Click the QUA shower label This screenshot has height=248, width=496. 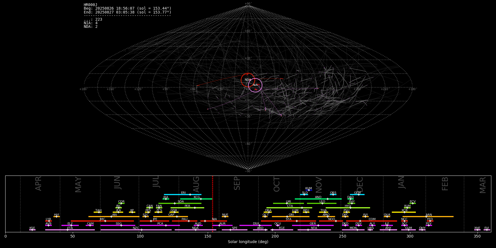(x=387, y=215)
